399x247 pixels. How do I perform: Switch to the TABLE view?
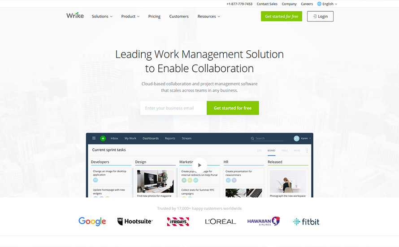(x=285, y=150)
